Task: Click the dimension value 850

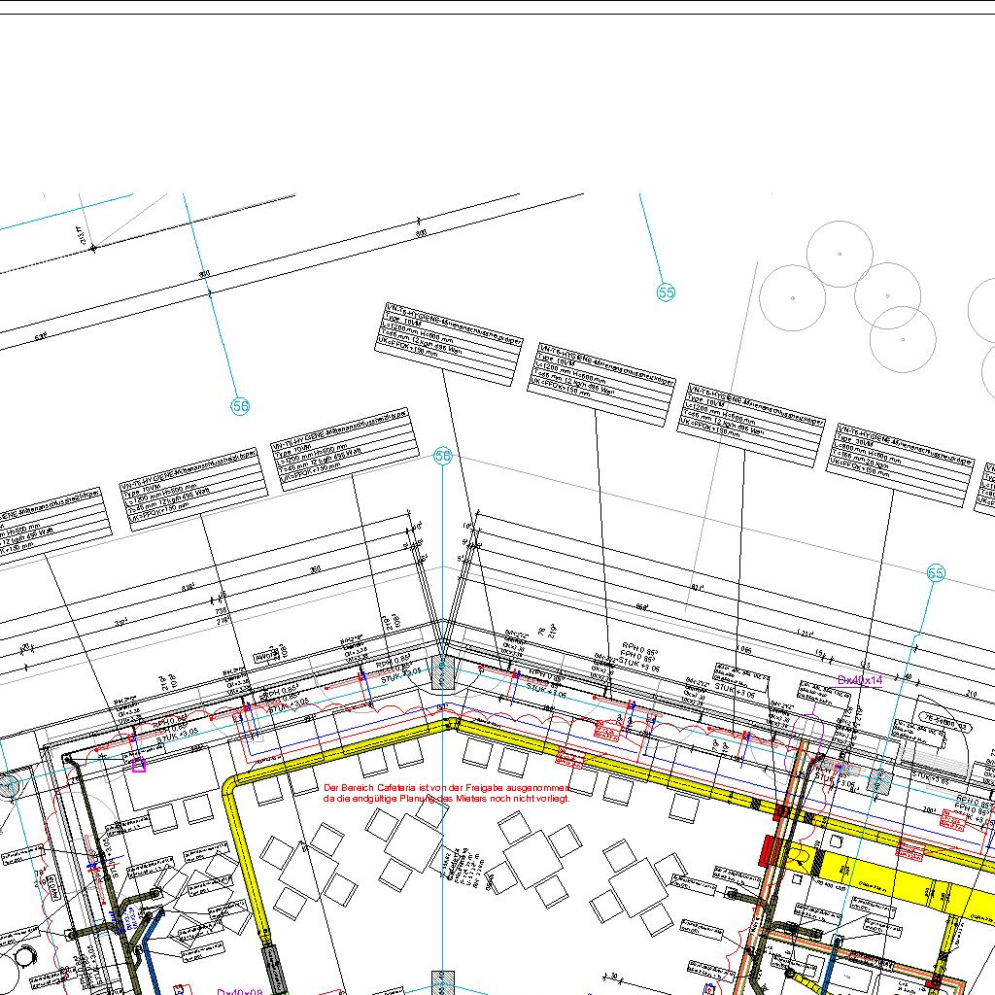Action: pos(204,274)
